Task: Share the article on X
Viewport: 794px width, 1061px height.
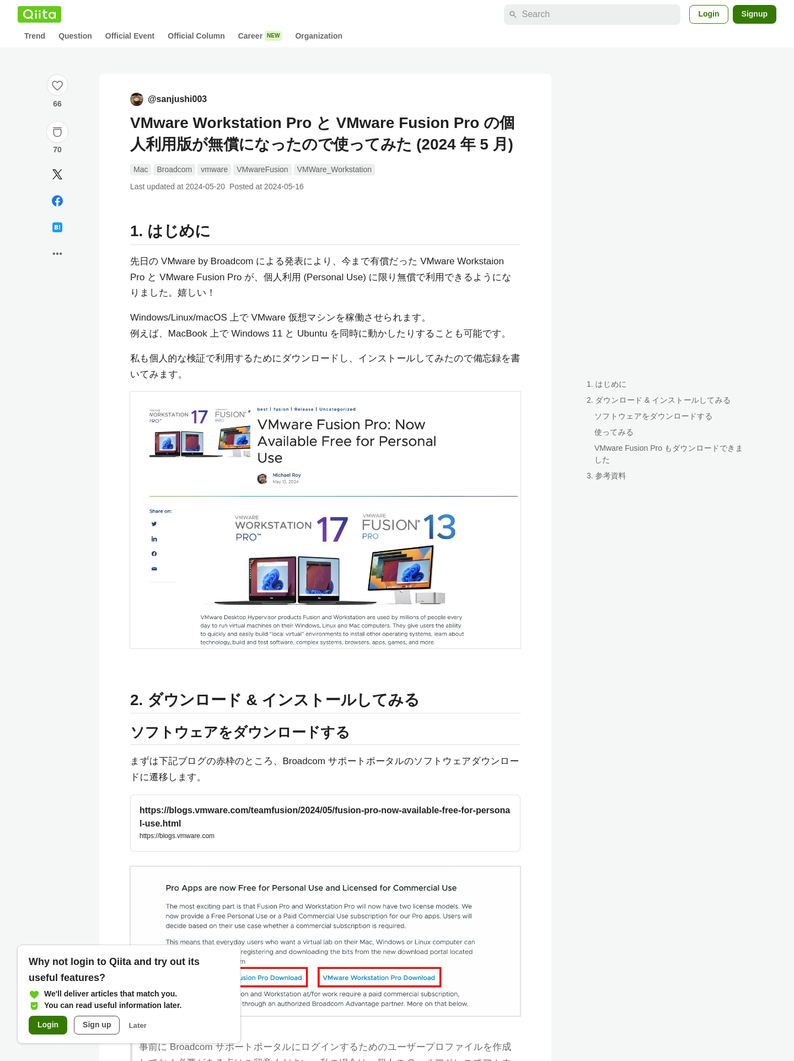Action: (57, 174)
